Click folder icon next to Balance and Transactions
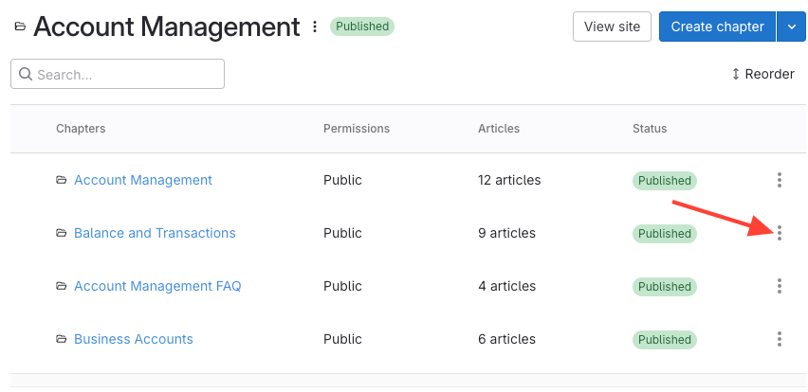Screen dimensions: 808x392 (62, 233)
